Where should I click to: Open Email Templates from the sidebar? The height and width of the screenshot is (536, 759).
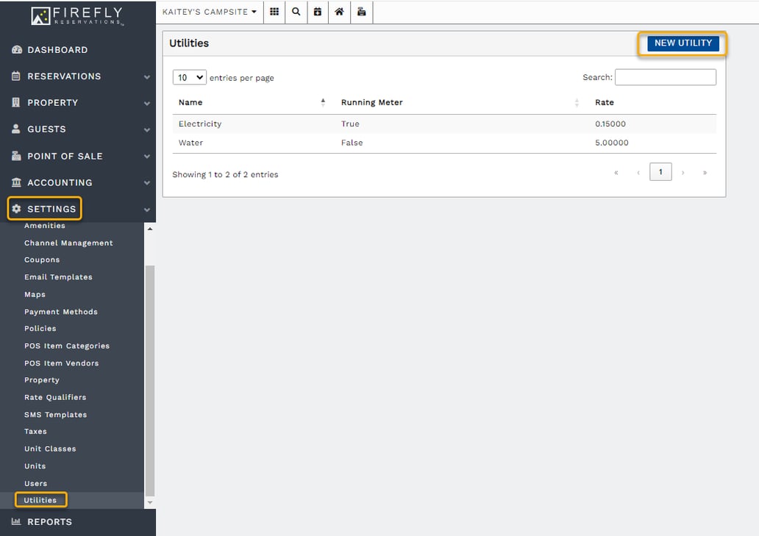57,277
